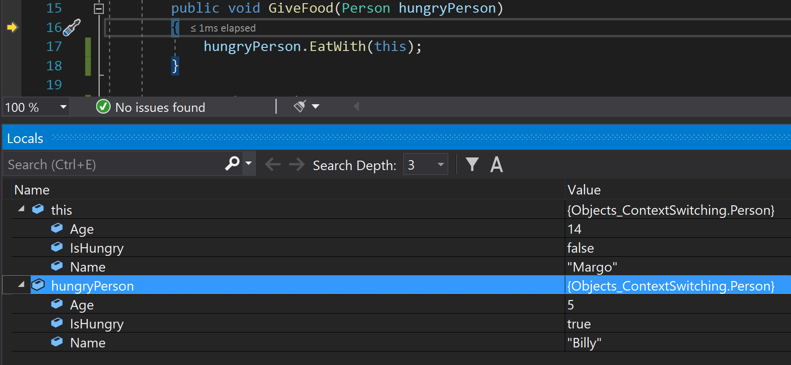Collapse the 'this' variable tree node
This screenshot has height=365, width=791.
point(21,209)
